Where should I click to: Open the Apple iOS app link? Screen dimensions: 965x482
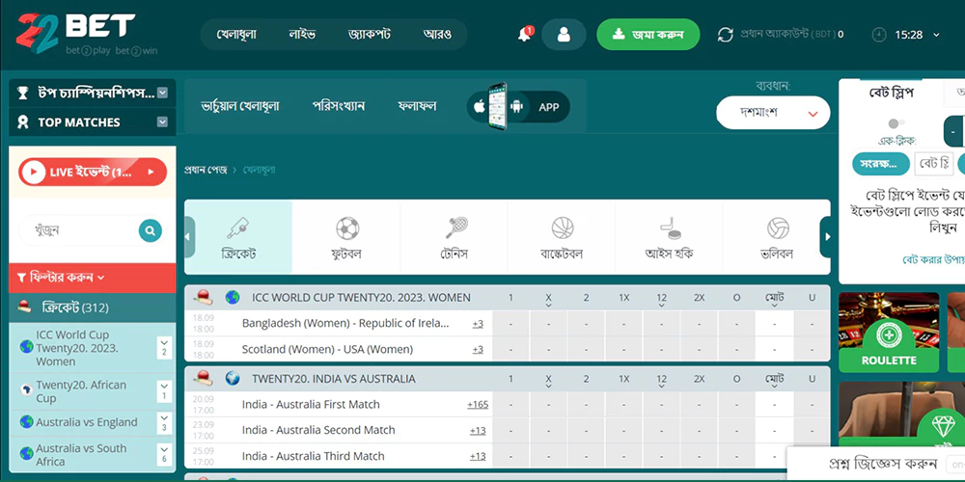tap(480, 107)
